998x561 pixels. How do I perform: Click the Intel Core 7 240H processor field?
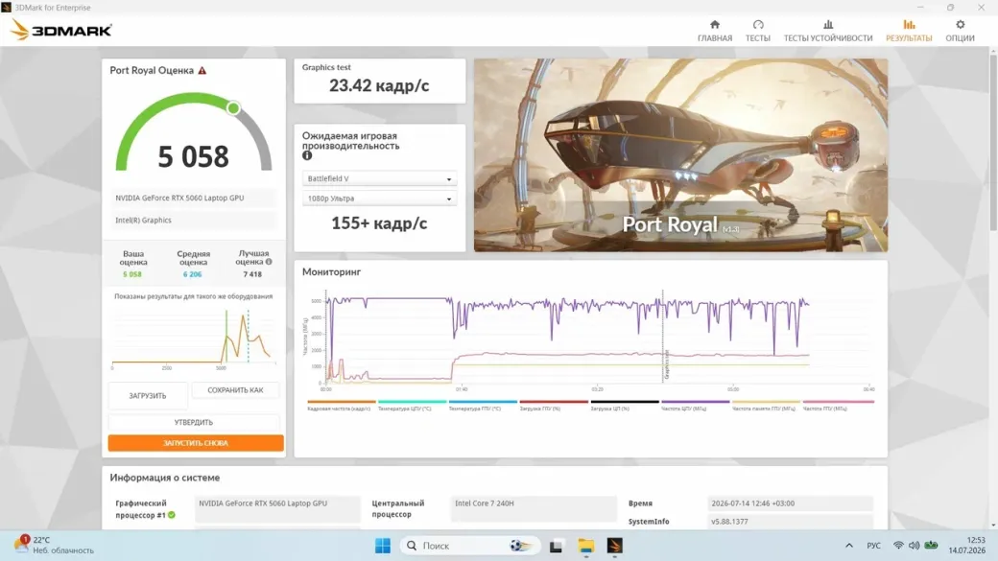(534, 509)
